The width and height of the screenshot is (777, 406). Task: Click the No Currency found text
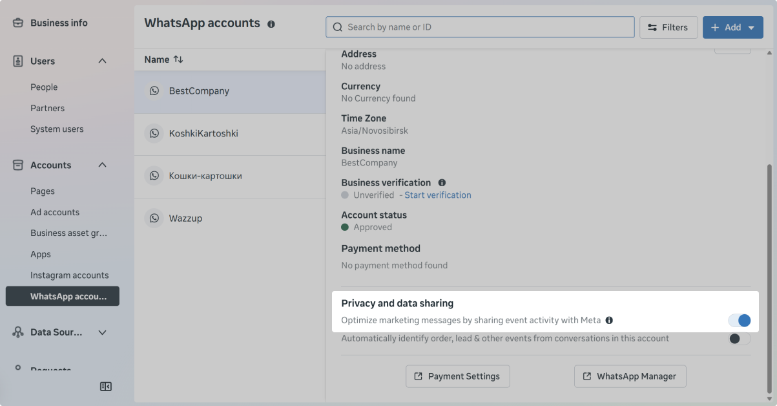click(378, 98)
